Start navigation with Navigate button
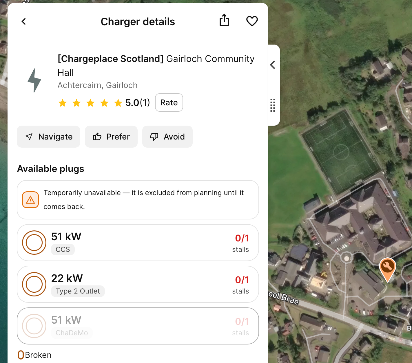412x363 pixels. (49, 137)
